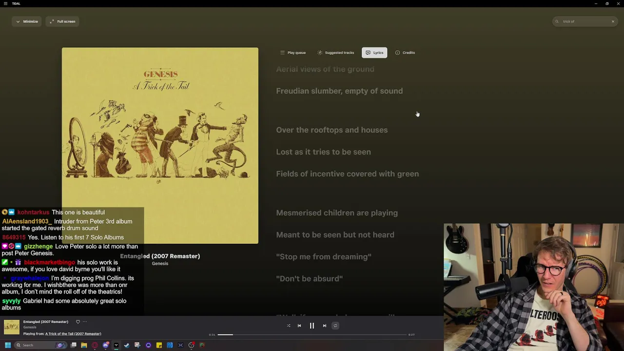Jump to lyric 'Lost as it tries to be seen'
The height and width of the screenshot is (351, 624).
click(x=323, y=152)
